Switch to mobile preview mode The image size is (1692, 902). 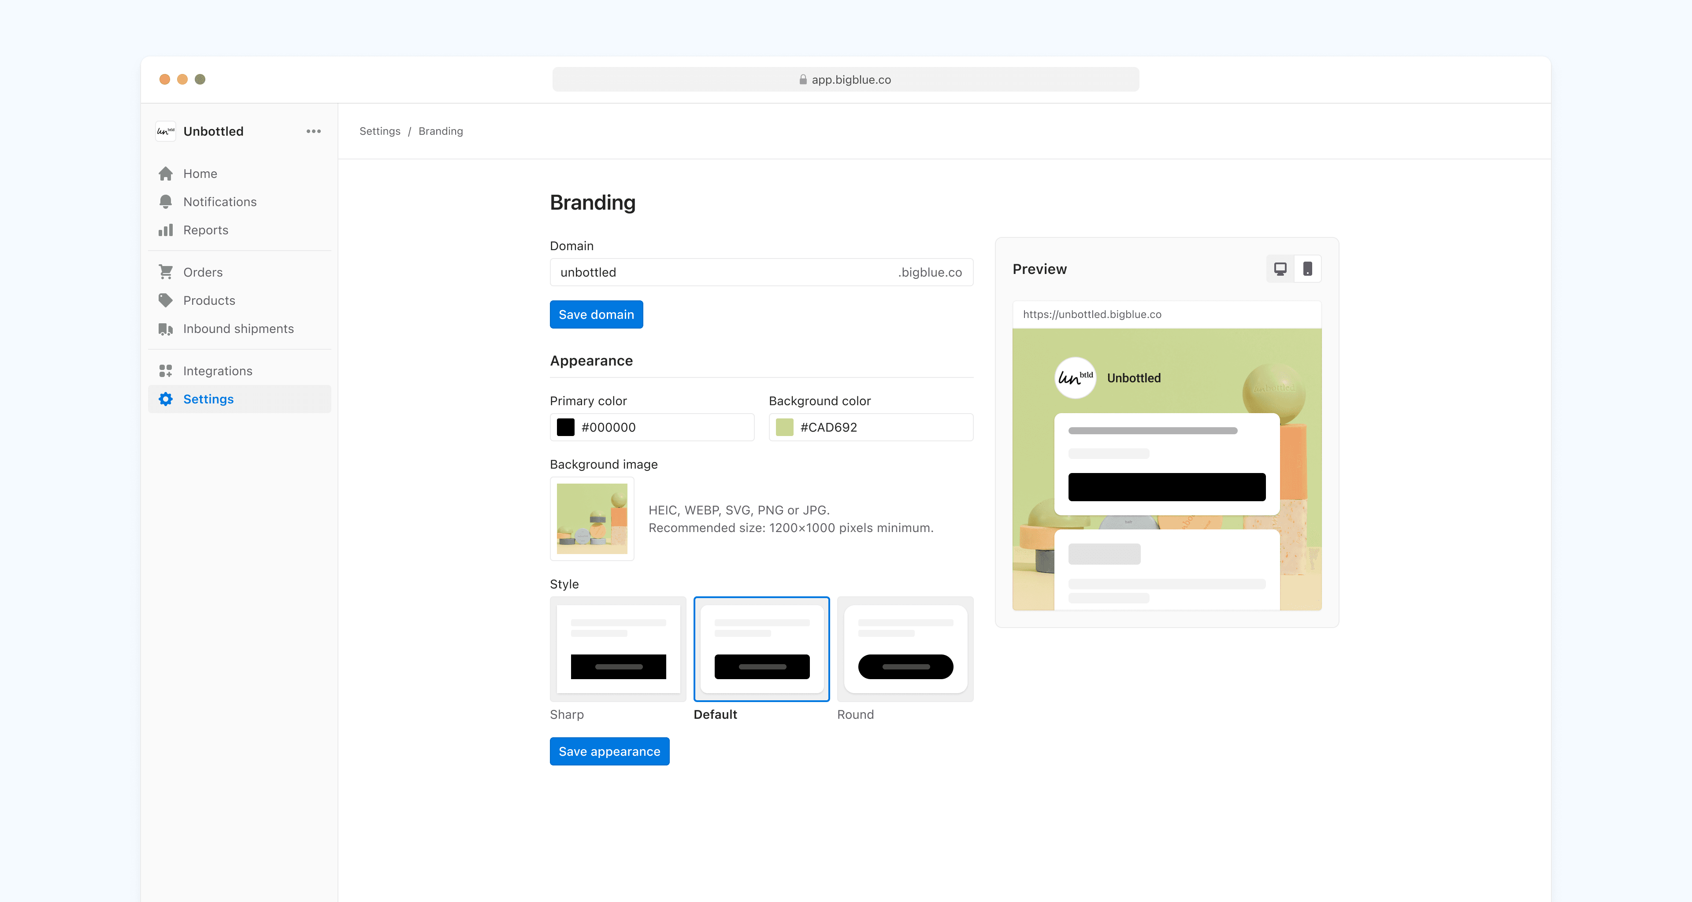pyautogui.click(x=1306, y=269)
